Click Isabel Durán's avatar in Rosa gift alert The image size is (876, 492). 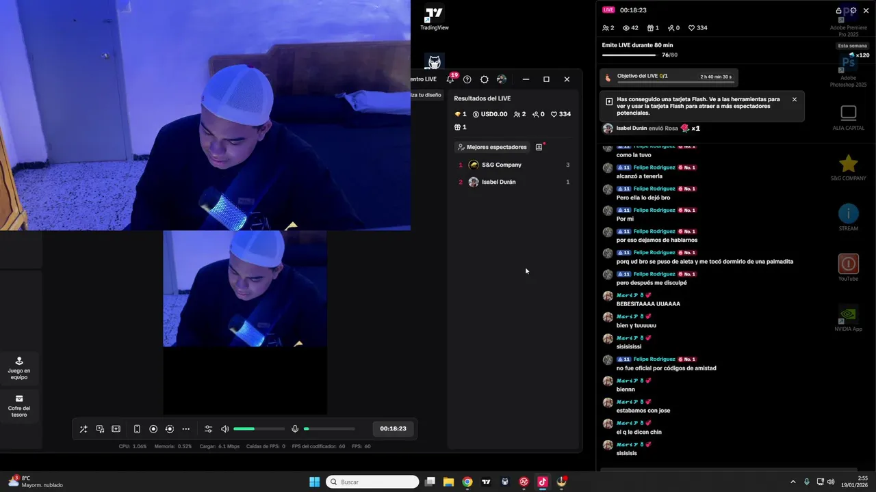click(x=608, y=128)
